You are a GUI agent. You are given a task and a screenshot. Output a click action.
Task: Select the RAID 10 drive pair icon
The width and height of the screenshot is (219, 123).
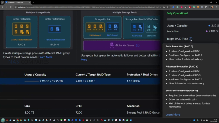[54, 29]
